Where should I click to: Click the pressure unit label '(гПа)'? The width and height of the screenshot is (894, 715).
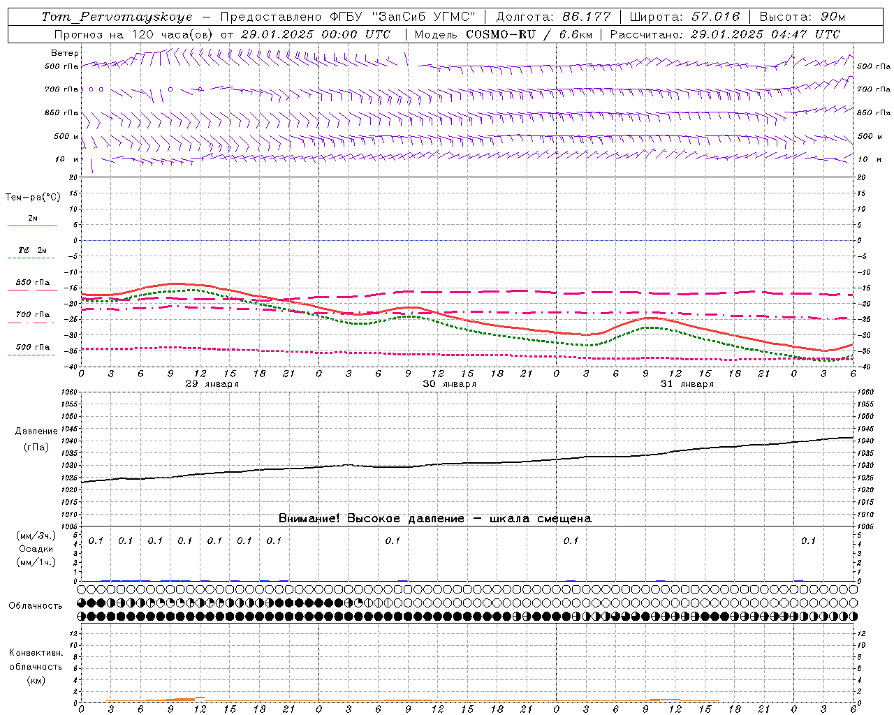coord(36,447)
